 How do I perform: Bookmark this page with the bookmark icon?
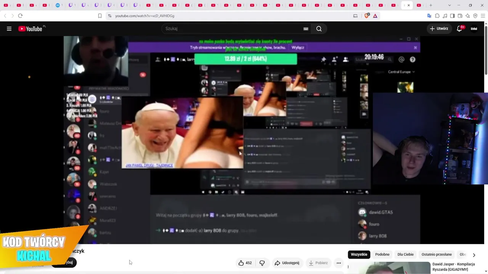click(100, 16)
